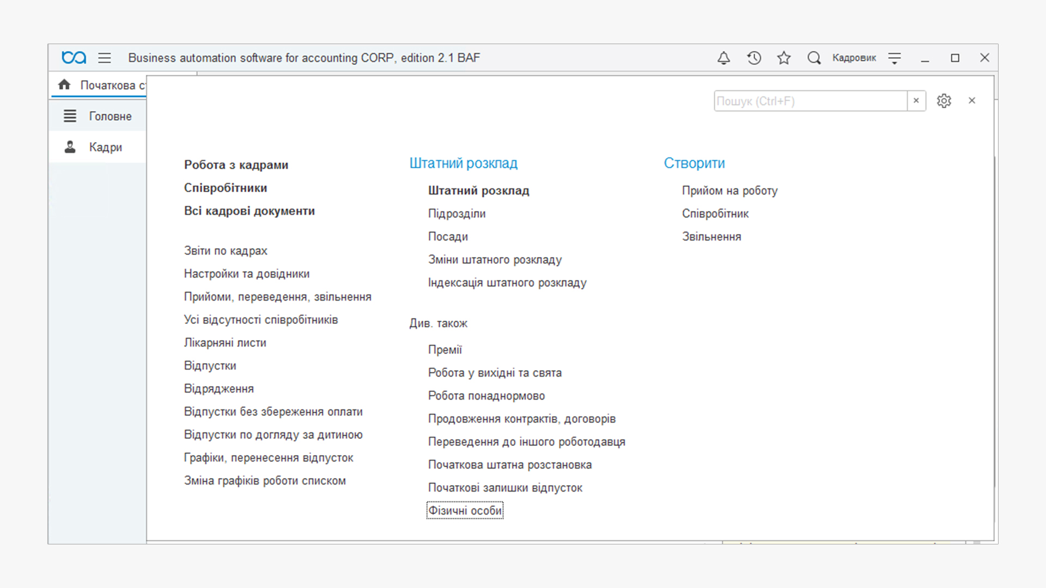Image resolution: width=1046 pixels, height=588 pixels.
Task: Open the Лікарняні листи list
Action: [x=225, y=343]
